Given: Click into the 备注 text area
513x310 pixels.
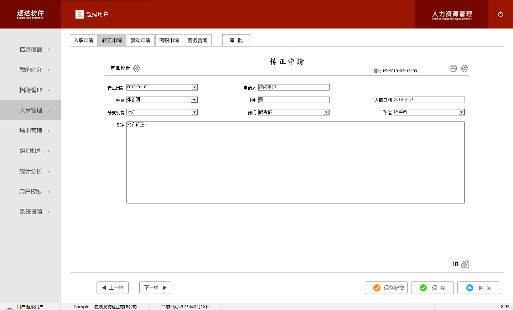Looking at the screenshot, I should click(295, 162).
